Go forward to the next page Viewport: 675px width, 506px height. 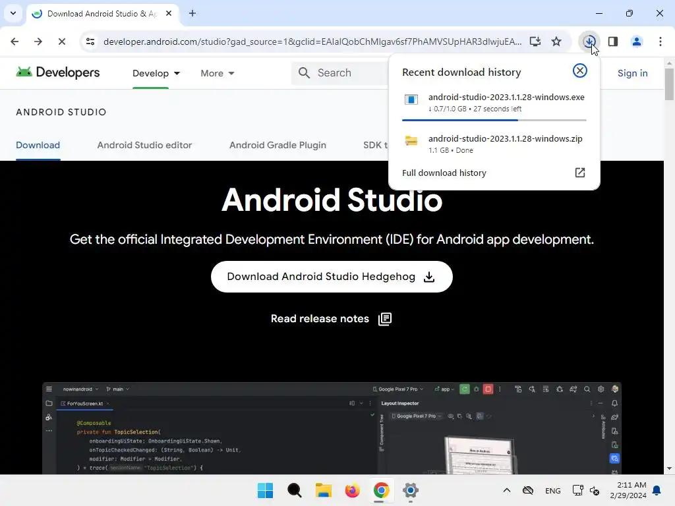coord(38,42)
